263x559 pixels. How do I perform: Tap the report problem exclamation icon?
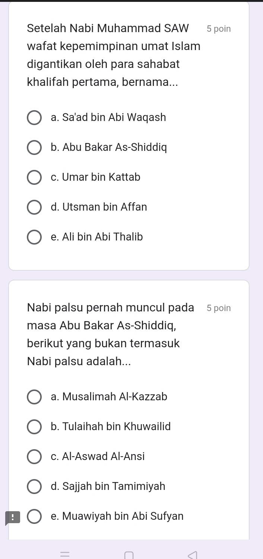tap(12, 518)
